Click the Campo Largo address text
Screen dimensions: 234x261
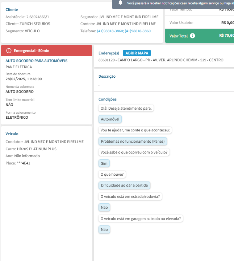coord(161,60)
